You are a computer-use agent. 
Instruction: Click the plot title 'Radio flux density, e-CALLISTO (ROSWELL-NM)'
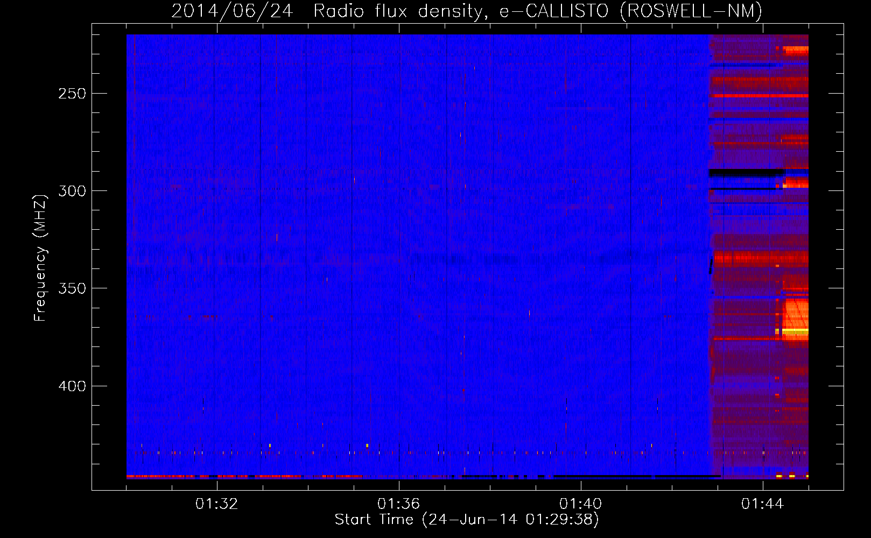tap(538, 11)
